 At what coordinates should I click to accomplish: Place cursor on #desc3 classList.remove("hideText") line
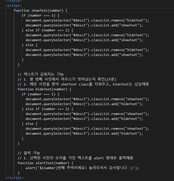click(x=87, y=50)
